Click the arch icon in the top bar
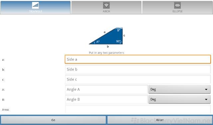 tap(106, 5)
